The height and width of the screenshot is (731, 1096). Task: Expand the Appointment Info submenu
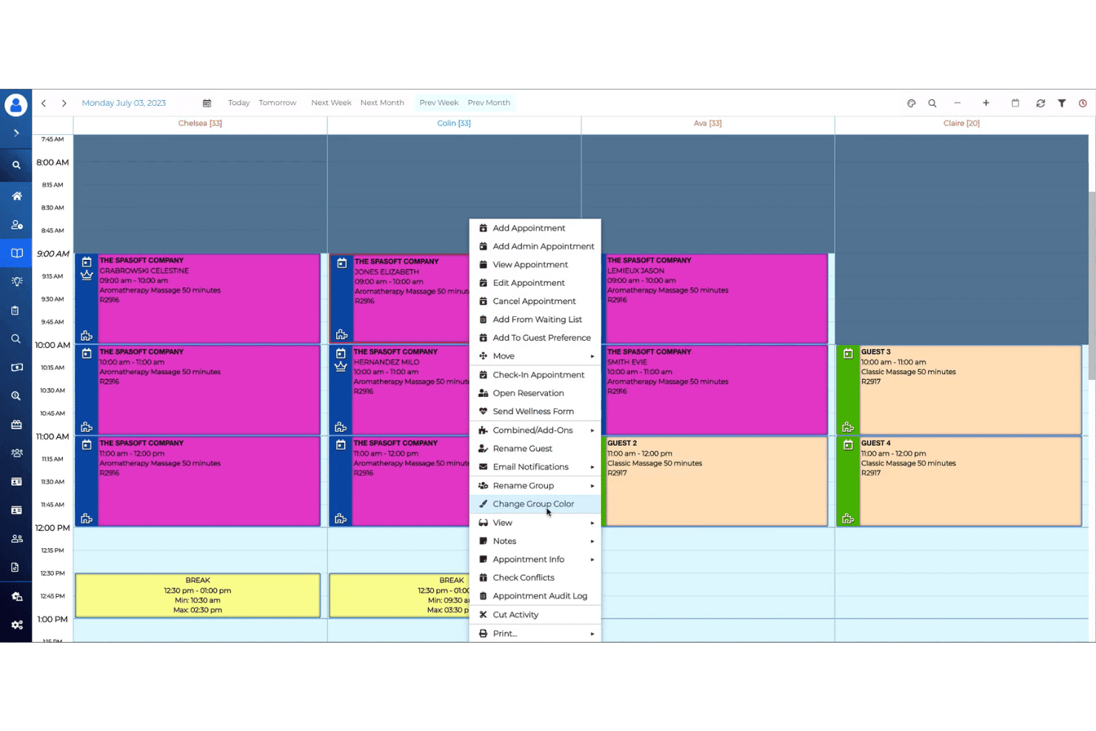click(x=535, y=559)
